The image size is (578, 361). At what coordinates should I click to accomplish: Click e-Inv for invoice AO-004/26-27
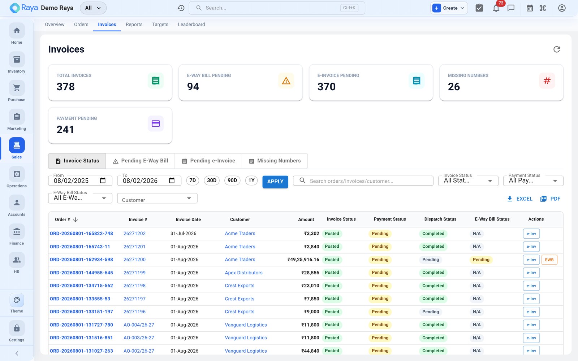531,325
